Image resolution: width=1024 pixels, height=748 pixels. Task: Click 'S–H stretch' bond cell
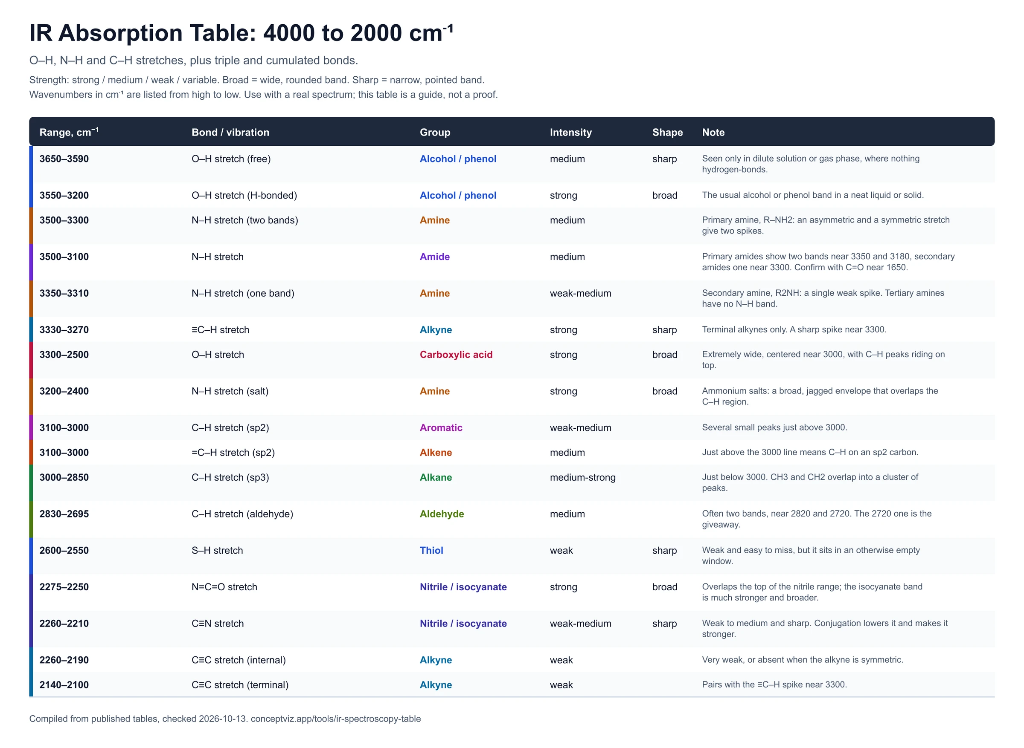click(217, 551)
